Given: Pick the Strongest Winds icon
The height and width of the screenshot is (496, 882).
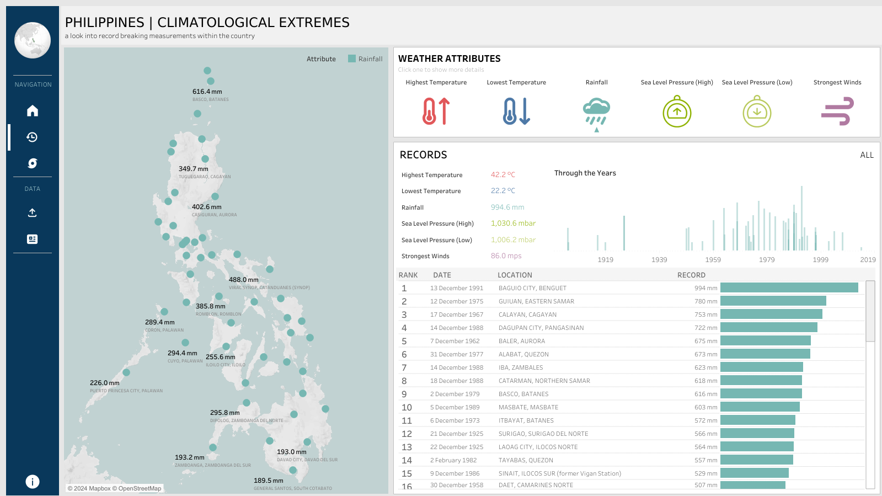Looking at the screenshot, I should pos(837,111).
